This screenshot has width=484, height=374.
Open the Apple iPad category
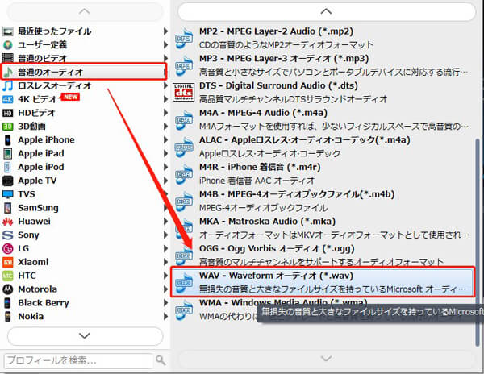pyautogui.click(x=85, y=153)
